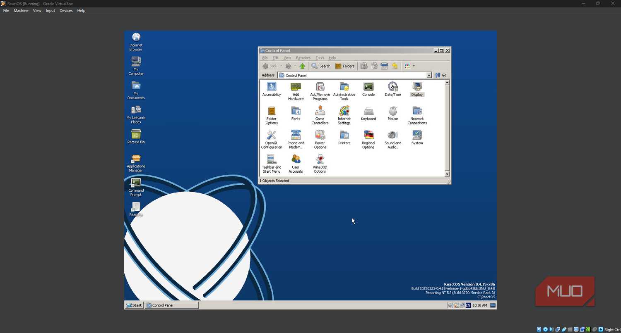This screenshot has height=333, width=621.
Task: Open the Address bar dropdown list
Action: pyautogui.click(x=429, y=75)
